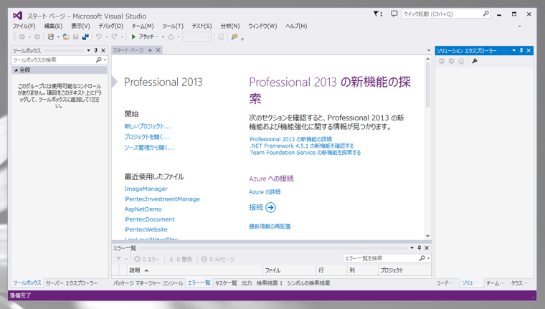Click the Navigate Forward toolbar icon
Image resolution: width=545 pixels, height=309 pixels.
[x=37, y=37]
